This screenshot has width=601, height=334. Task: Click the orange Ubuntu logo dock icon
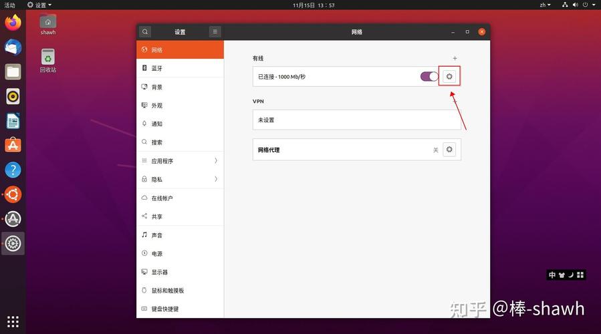[13, 194]
